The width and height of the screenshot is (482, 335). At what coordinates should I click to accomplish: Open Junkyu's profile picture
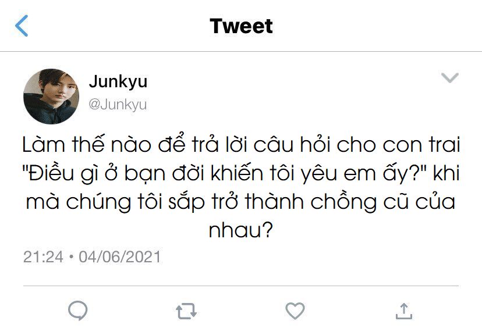[x=51, y=97]
